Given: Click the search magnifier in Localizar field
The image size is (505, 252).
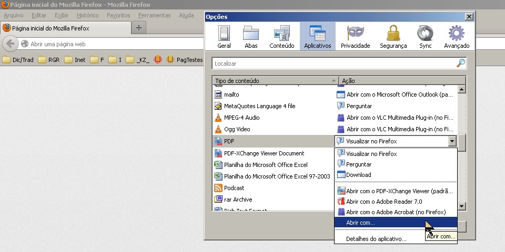Looking at the screenshot, I should click(x=460, y=64).
